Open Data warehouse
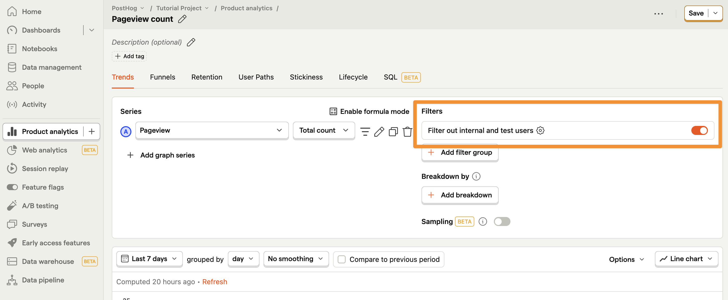Image resolution: width=728 pixels, height=300 pixels. 48,261
